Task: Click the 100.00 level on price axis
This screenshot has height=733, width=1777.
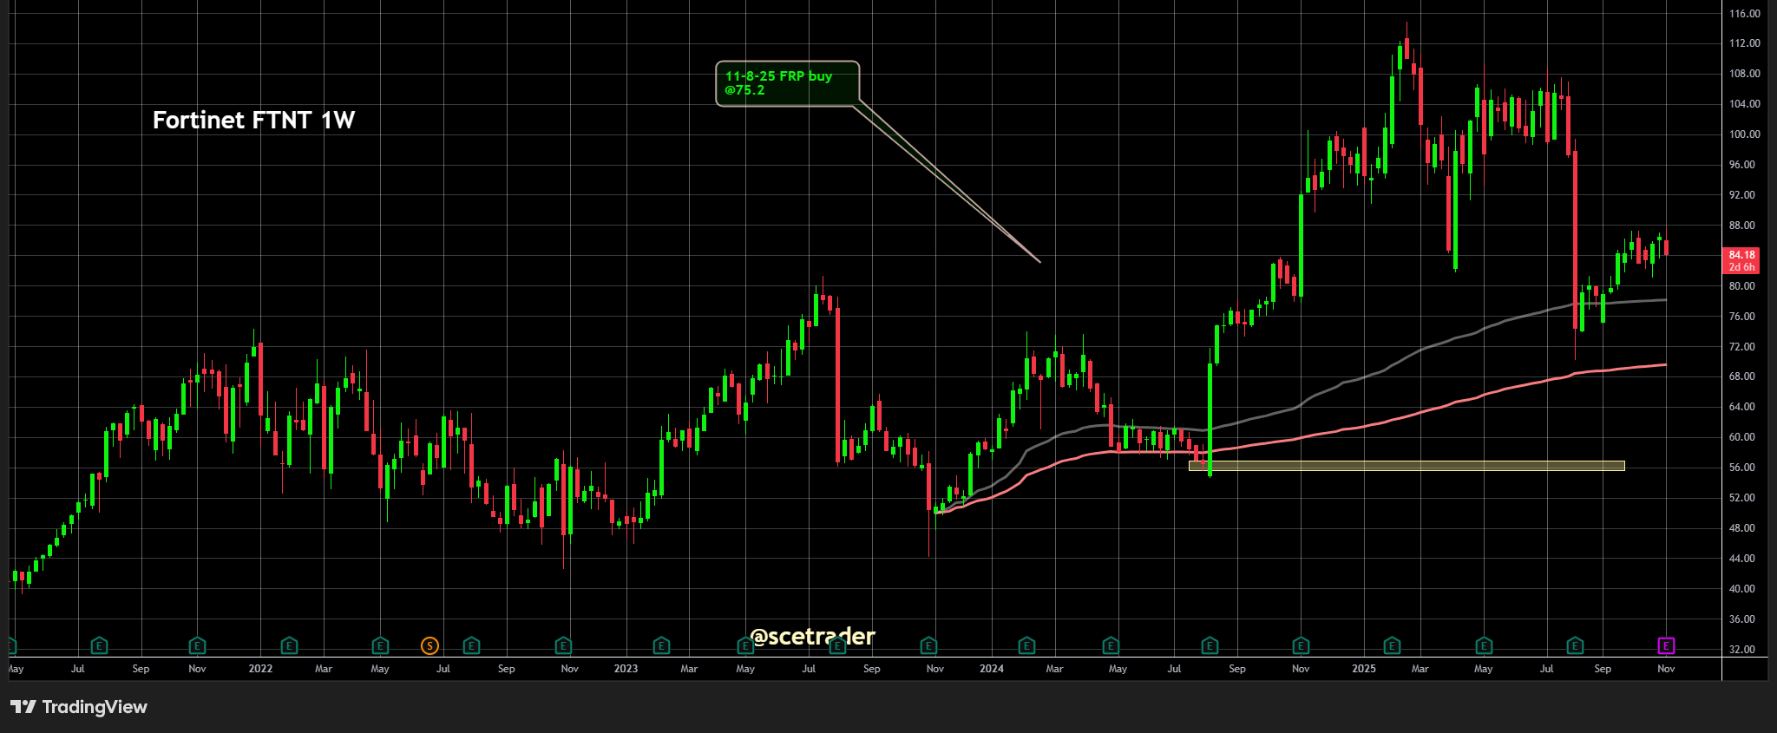Action: point(1744,134)
